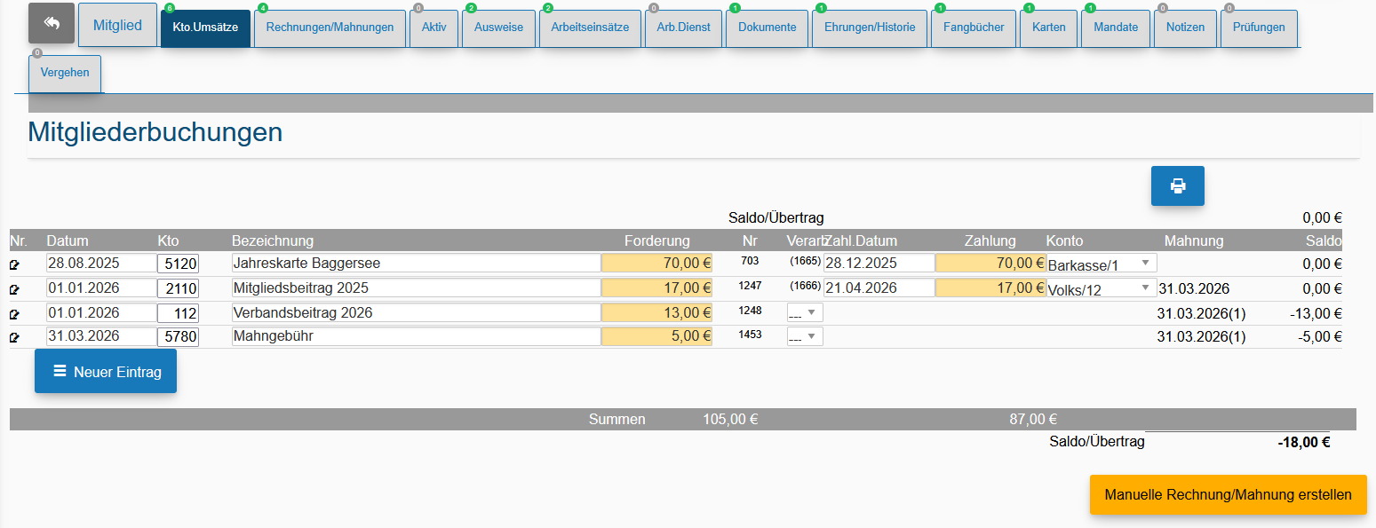Open edit icon for Jahreskarte Baggersee row
This screenshot has width=1376, height=528.
14,264
